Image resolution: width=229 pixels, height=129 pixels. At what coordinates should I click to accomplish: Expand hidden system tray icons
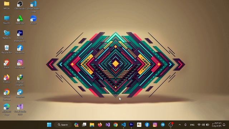pos(180,125)
